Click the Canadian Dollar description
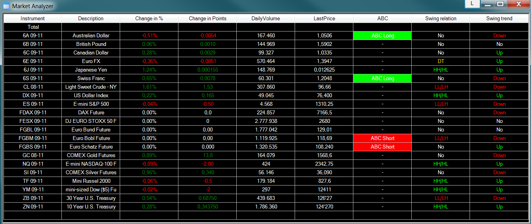This screenshot has width=531, height=224. [x=91, y=52]
